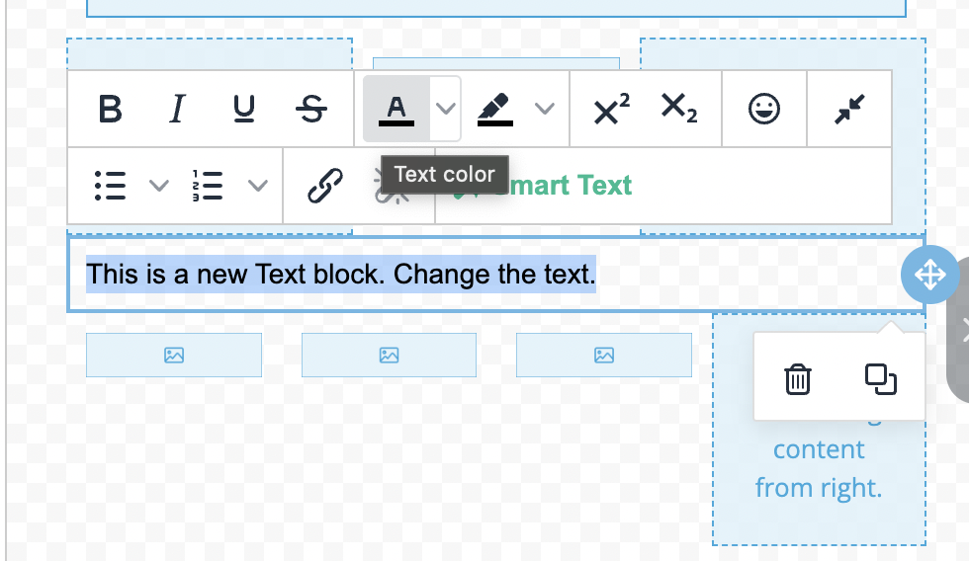
Task: Toggle underline formatting on selected text
Action: point(244,109)
